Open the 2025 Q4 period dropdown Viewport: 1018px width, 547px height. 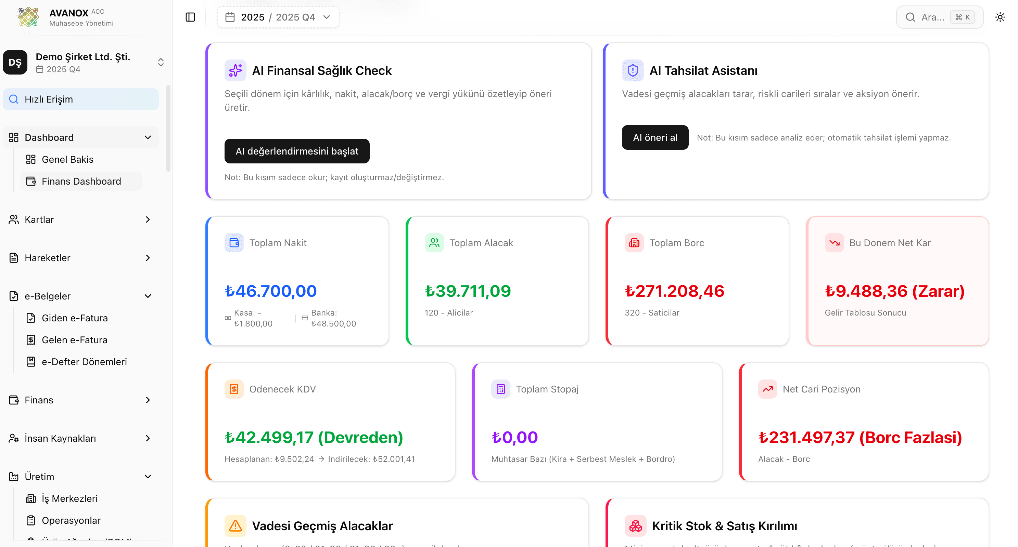click(278, 17)
